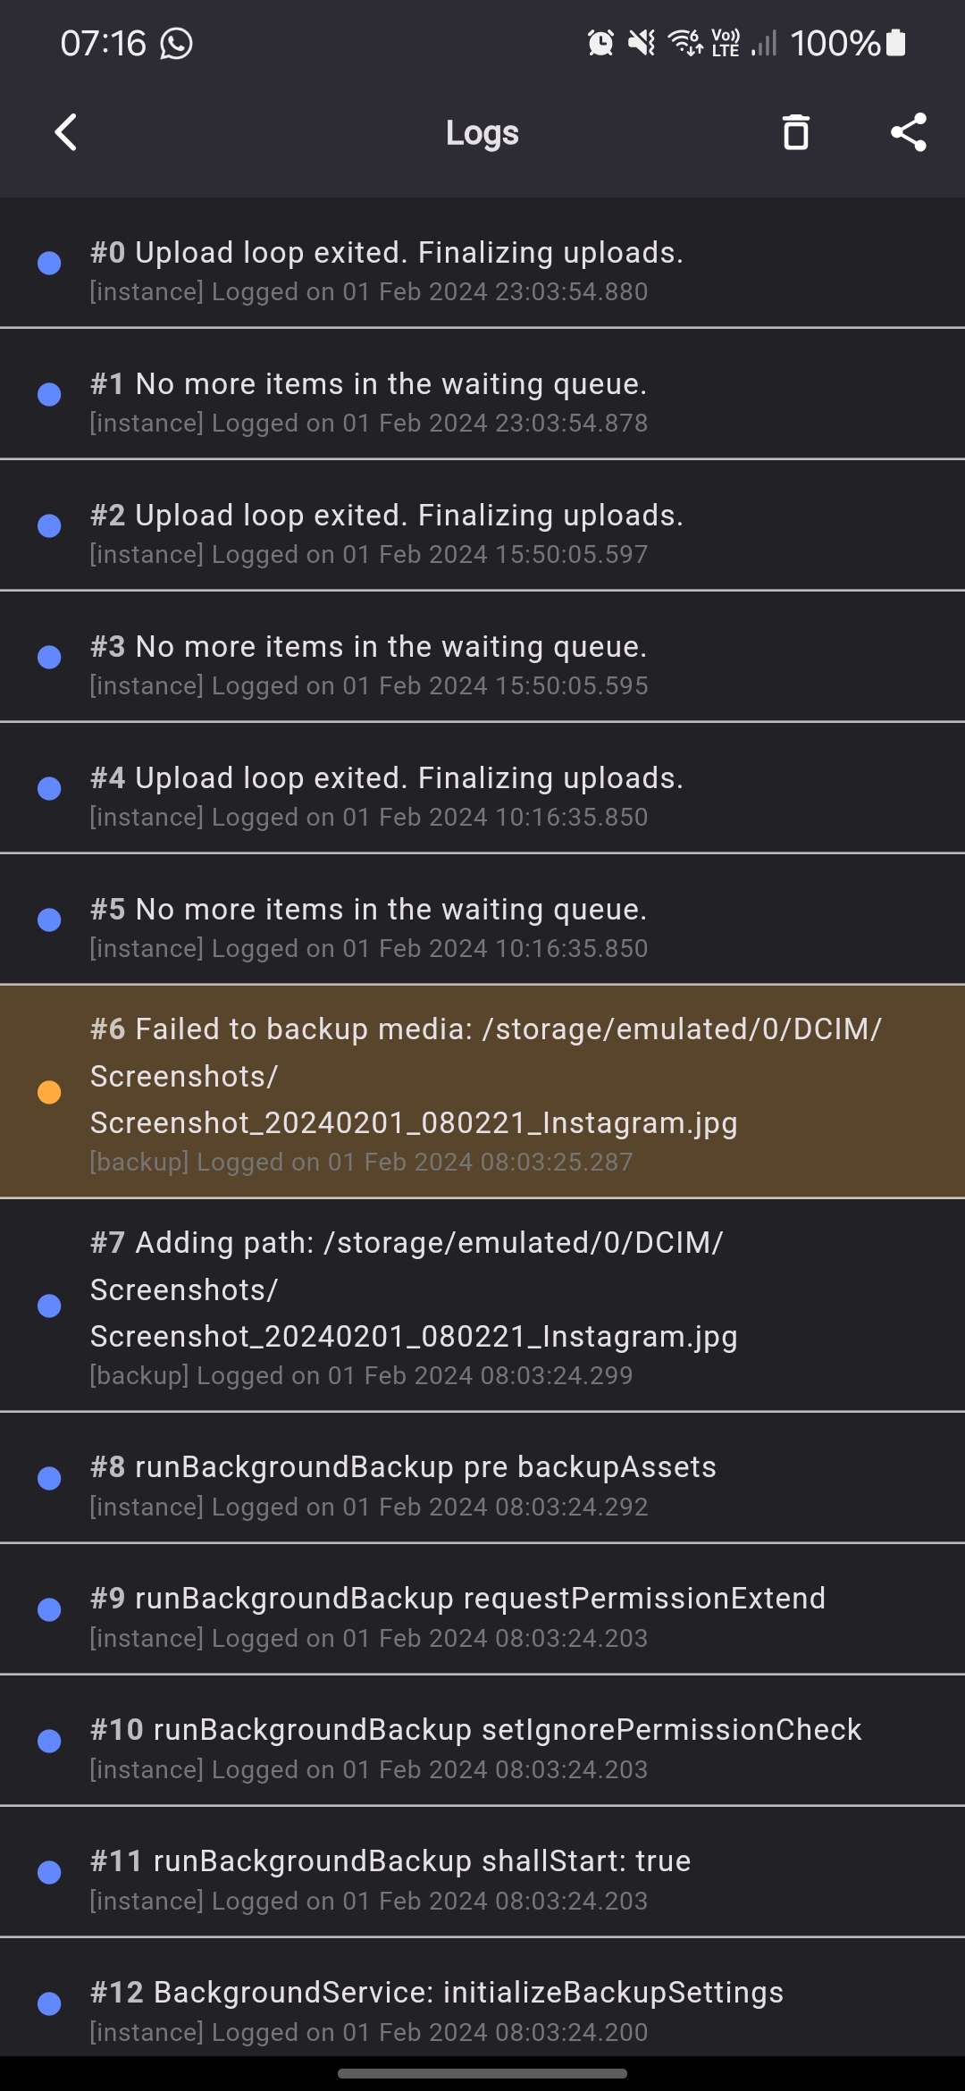The width and height of the screenshot is (965, 2091).
Task: Tap the alarm icon in status bar
Action: (x=600, y=42)
